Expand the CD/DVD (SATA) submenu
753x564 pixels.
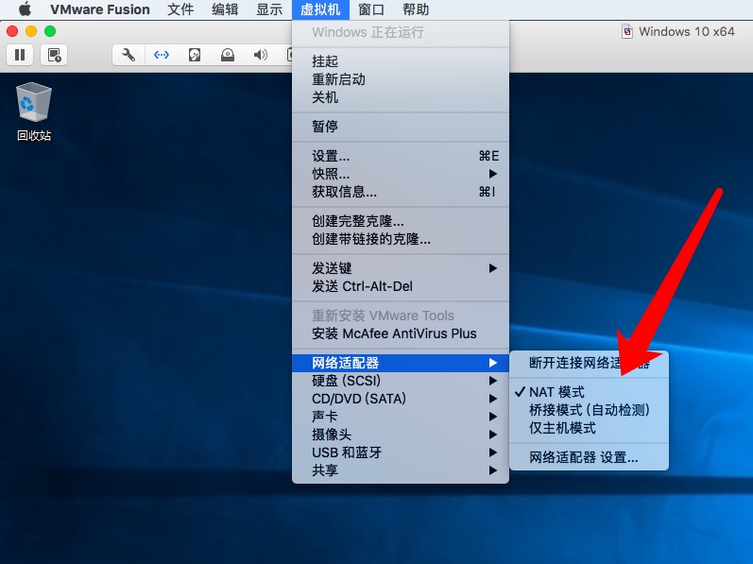point(401,399)
